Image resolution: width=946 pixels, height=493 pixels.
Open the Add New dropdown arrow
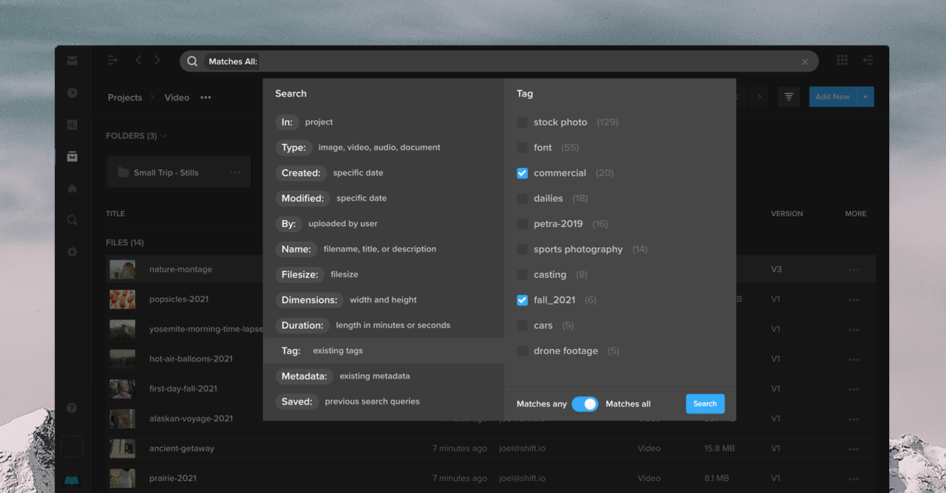[x=866, y=97]
